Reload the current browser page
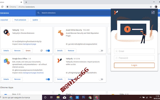Image resolution: width=160 pixels, height=100 pixels. pyautogui.click(x=2, y=7)
